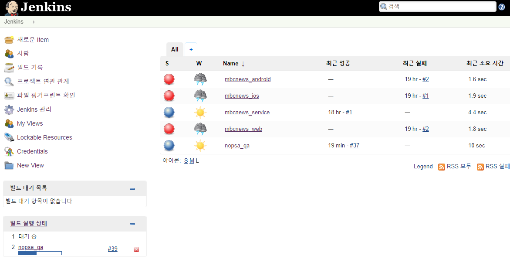Open nopsa_qa in build executor status
This screenshot has height=263, width=510.
click(x=30, y=247)
